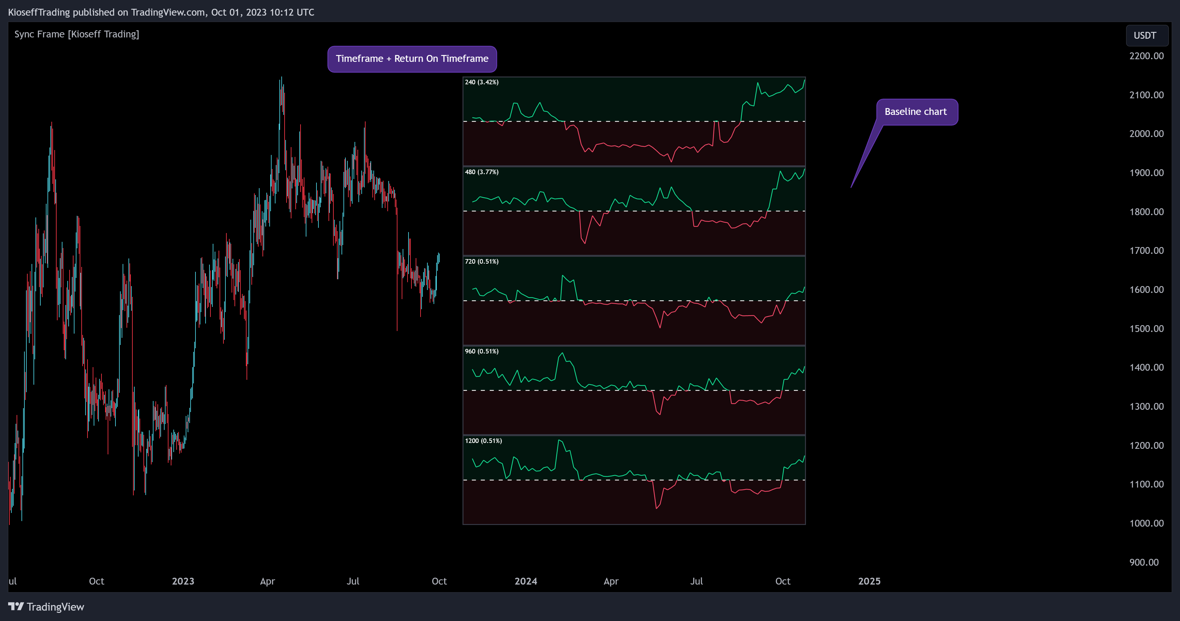Click the 2100.00 price axis label
This screenshot has height=621, width=1180.
coord(1146,95)
